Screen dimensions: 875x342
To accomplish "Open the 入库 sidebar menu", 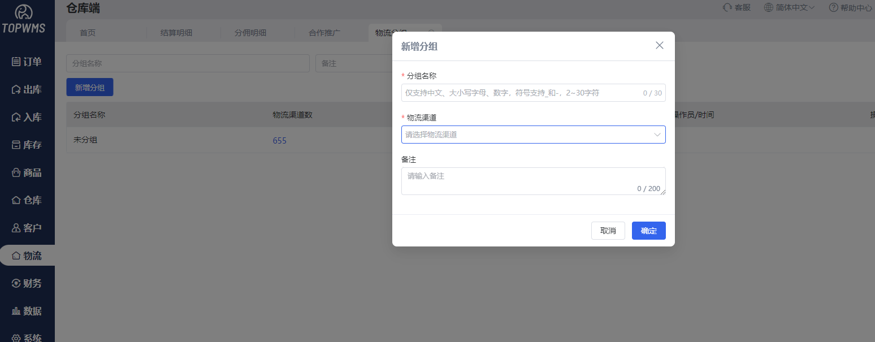I will point(27,117).
